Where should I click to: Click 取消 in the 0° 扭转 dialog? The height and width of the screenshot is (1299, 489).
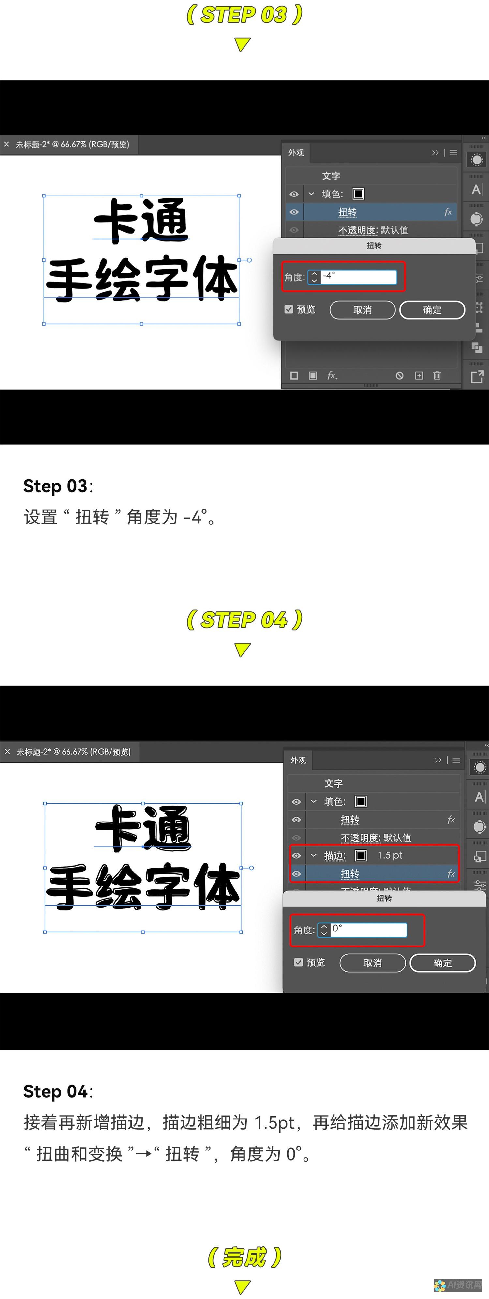(373, 963)
